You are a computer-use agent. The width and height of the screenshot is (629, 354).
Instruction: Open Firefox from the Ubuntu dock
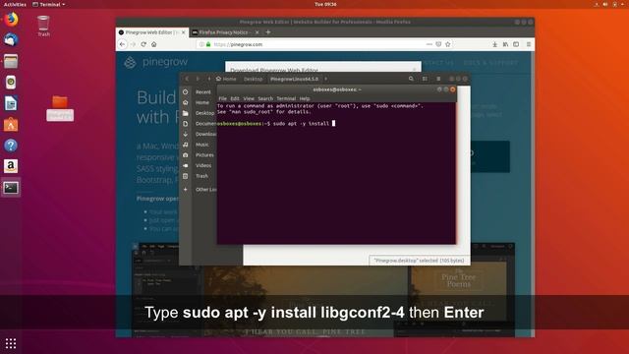point(11,20)
